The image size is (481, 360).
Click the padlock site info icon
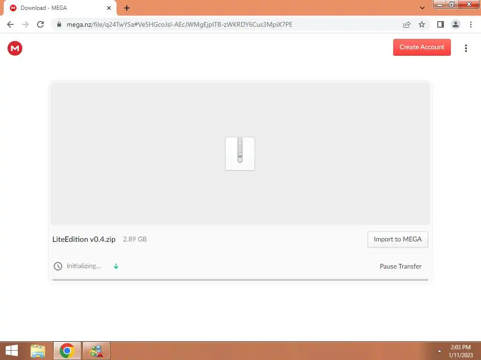59,24
